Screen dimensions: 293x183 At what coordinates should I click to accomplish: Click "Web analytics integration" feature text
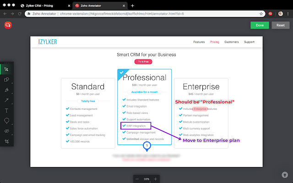tap(198, 135)
